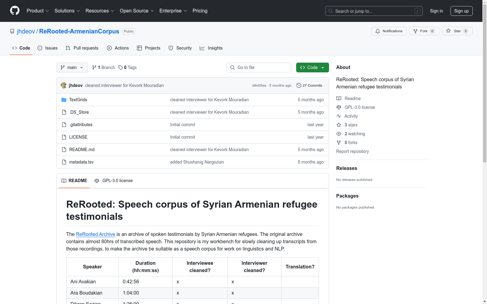Click the Search or jump to field

(374, 11)
